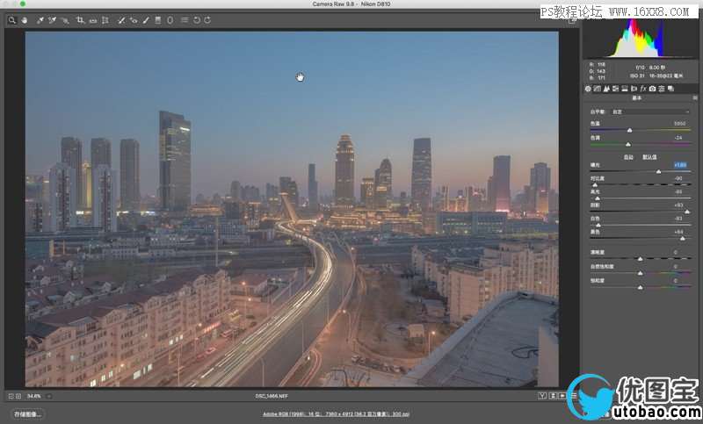Click the exposure value input field
Viewport: 703px width, 424px height.
coord(679,164)
